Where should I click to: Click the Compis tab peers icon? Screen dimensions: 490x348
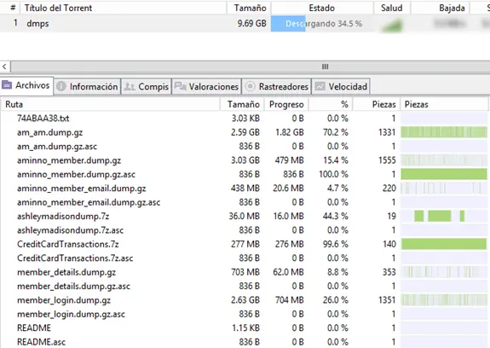[x=130, y=86]
